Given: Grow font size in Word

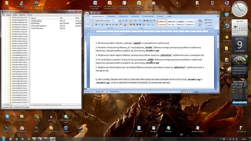Looking at the screenshot, I should tap(120, 21).
